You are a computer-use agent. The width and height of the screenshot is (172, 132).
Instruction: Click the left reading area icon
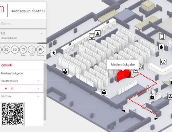(65, 72)
